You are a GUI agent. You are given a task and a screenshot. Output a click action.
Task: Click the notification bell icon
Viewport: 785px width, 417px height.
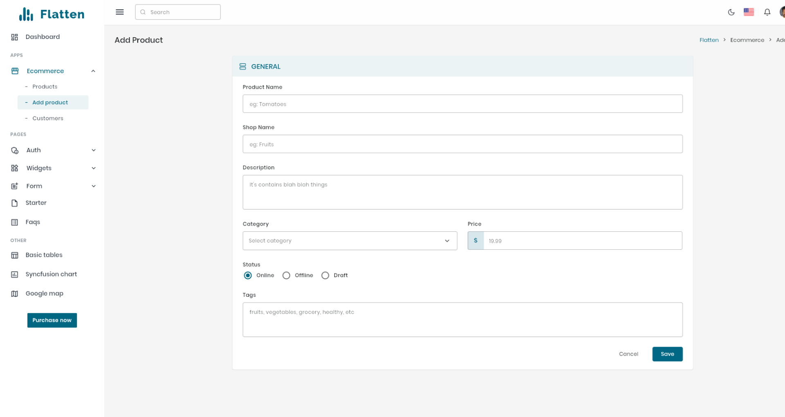(x=767, y=12)
